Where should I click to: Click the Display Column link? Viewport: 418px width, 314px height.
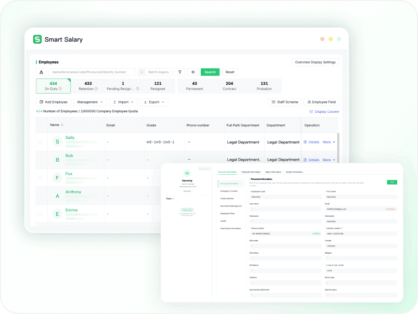[x=324, y=112]
